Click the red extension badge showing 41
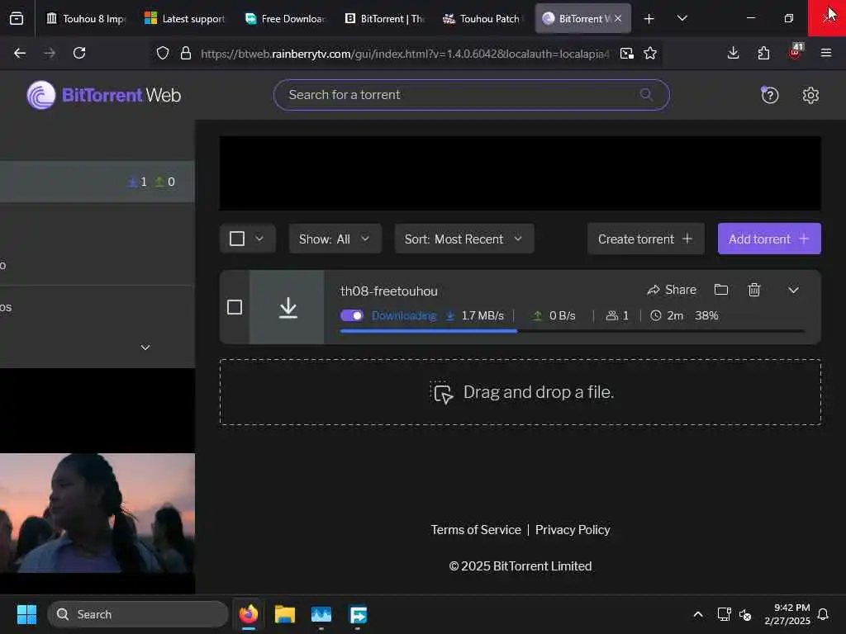846x634 pixels. (796, 51)
